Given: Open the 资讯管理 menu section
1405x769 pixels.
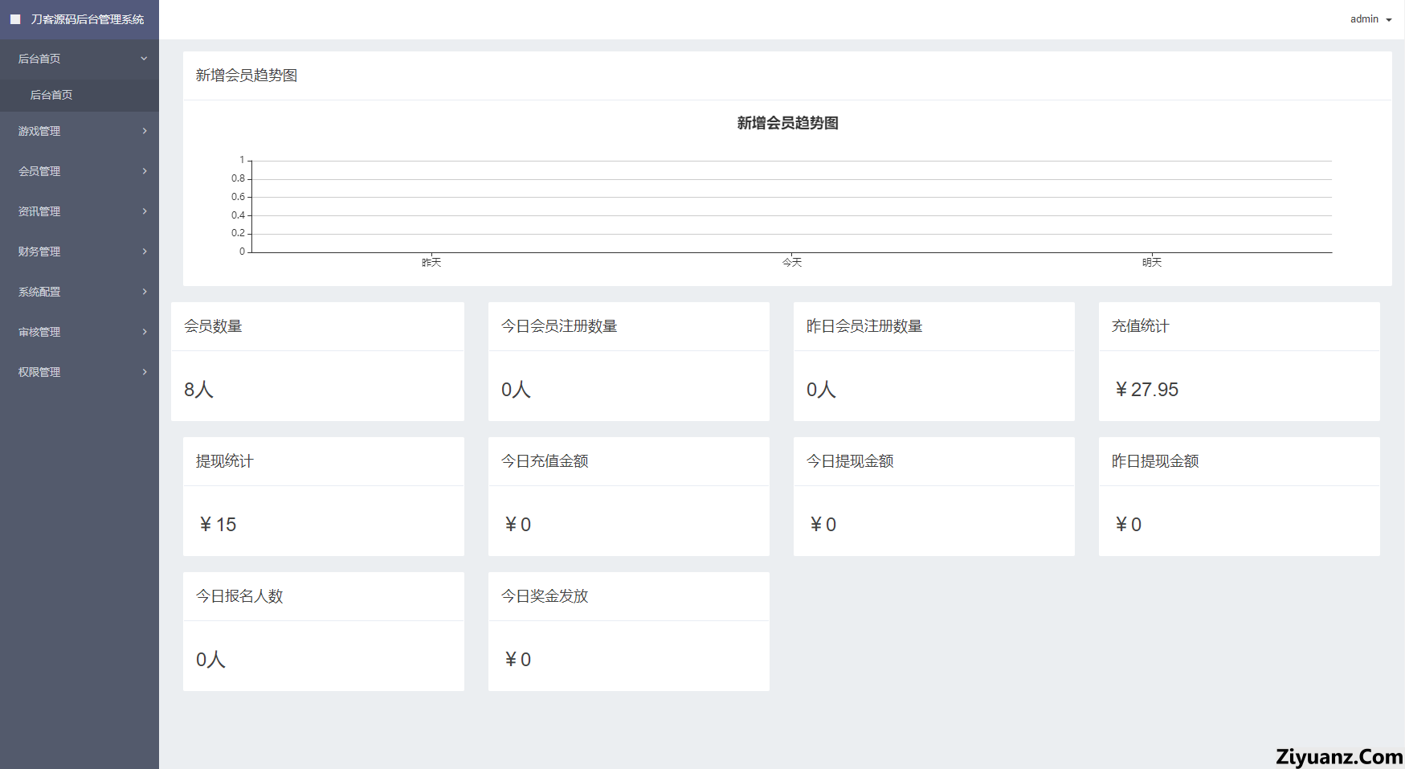Looking at the screenshot, I should [x=39, y=211].
